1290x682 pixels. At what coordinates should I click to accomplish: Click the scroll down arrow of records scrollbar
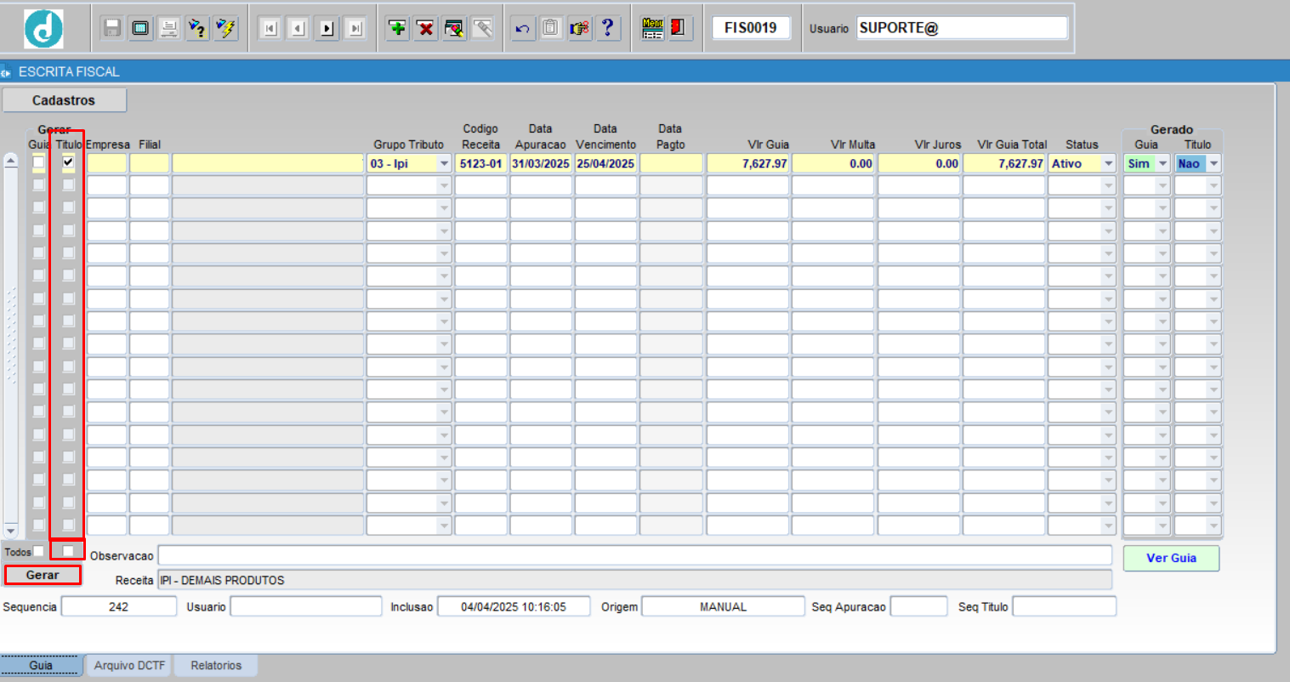10,530
